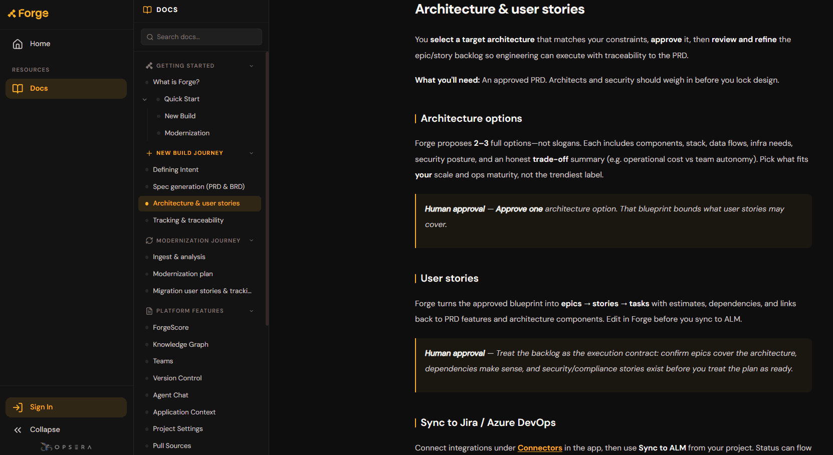Click the Forge logo icon

click(x=12, y=14)
